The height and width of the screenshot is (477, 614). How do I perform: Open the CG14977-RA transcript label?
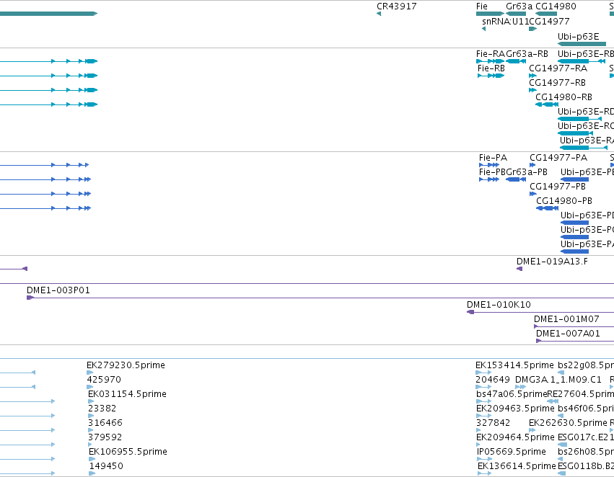tap(558, 68)
